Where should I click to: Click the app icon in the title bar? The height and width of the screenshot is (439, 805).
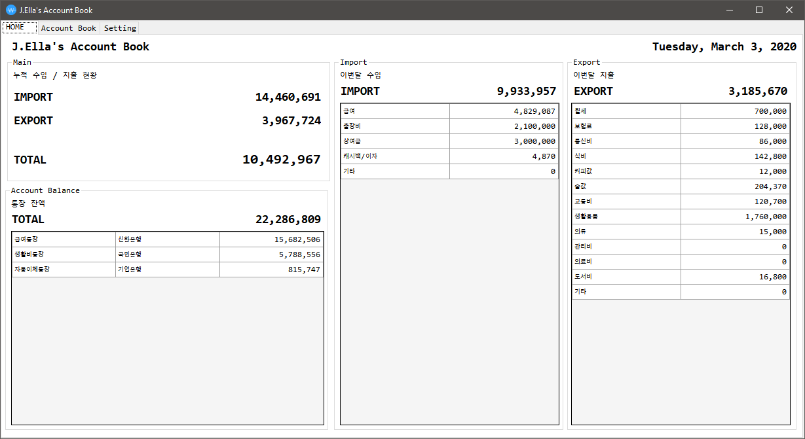coord(10,10)
